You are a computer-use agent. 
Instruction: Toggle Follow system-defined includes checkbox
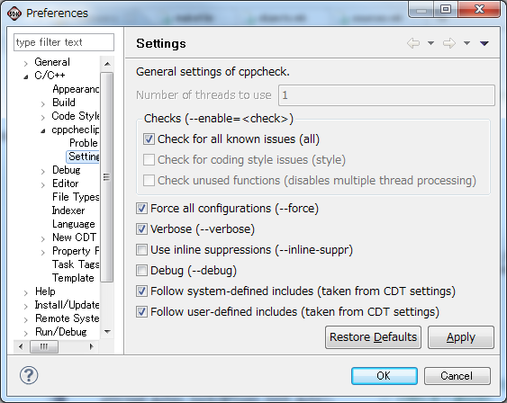tap(141, 291)
